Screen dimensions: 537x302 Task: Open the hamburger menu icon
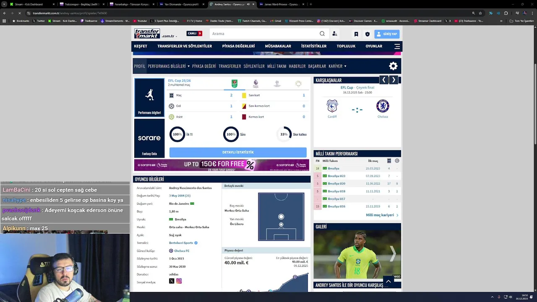[397, 46]
